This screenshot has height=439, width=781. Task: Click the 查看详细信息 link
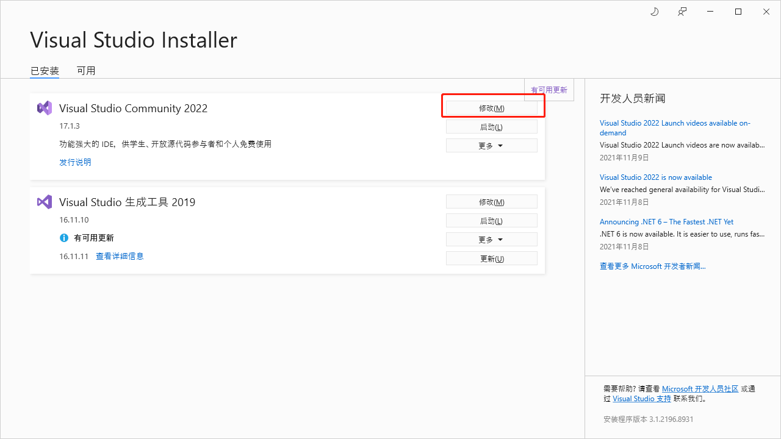click(120, 255)
